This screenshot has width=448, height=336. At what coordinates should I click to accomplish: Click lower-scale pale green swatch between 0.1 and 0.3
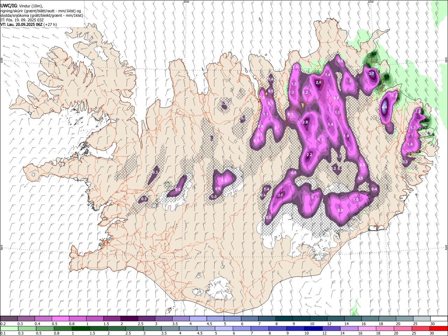[x=9, y=328]
